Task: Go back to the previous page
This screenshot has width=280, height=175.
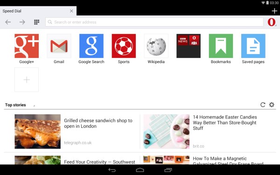Action: 8,22
